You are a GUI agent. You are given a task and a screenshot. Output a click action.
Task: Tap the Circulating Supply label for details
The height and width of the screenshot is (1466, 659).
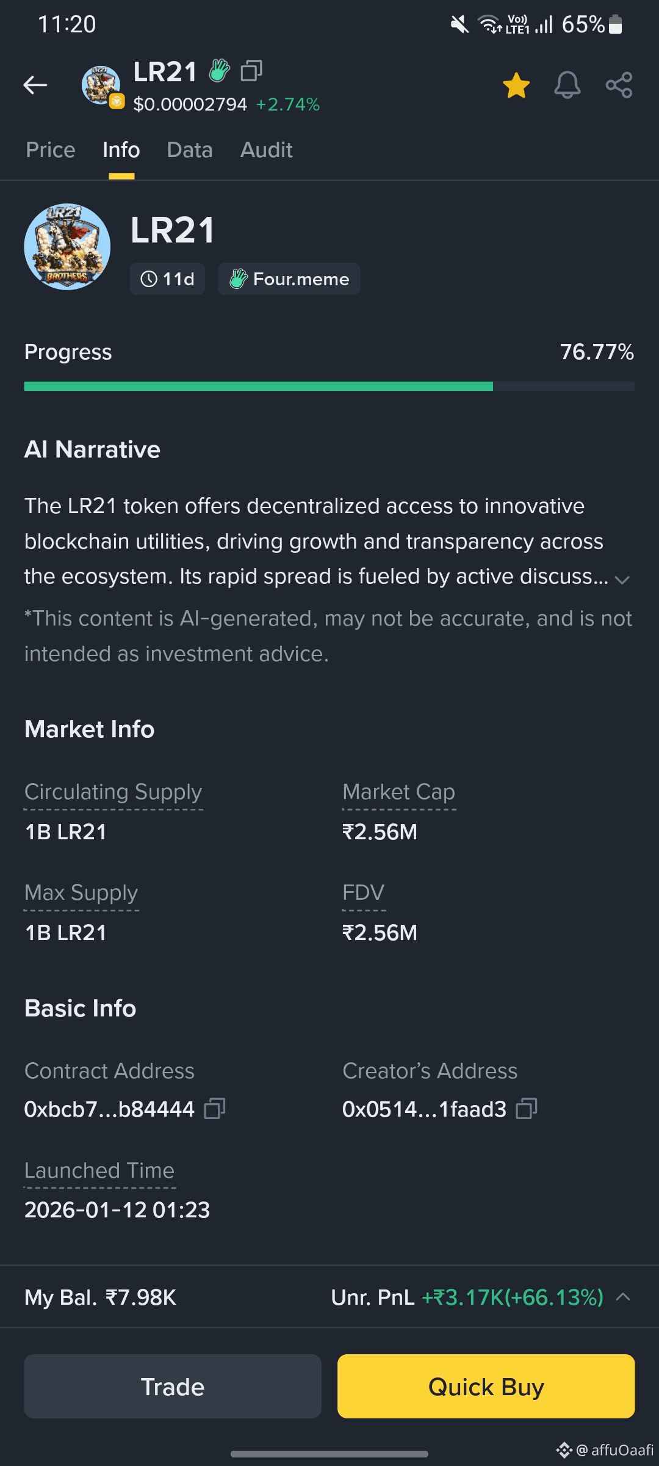pos(113,792)
